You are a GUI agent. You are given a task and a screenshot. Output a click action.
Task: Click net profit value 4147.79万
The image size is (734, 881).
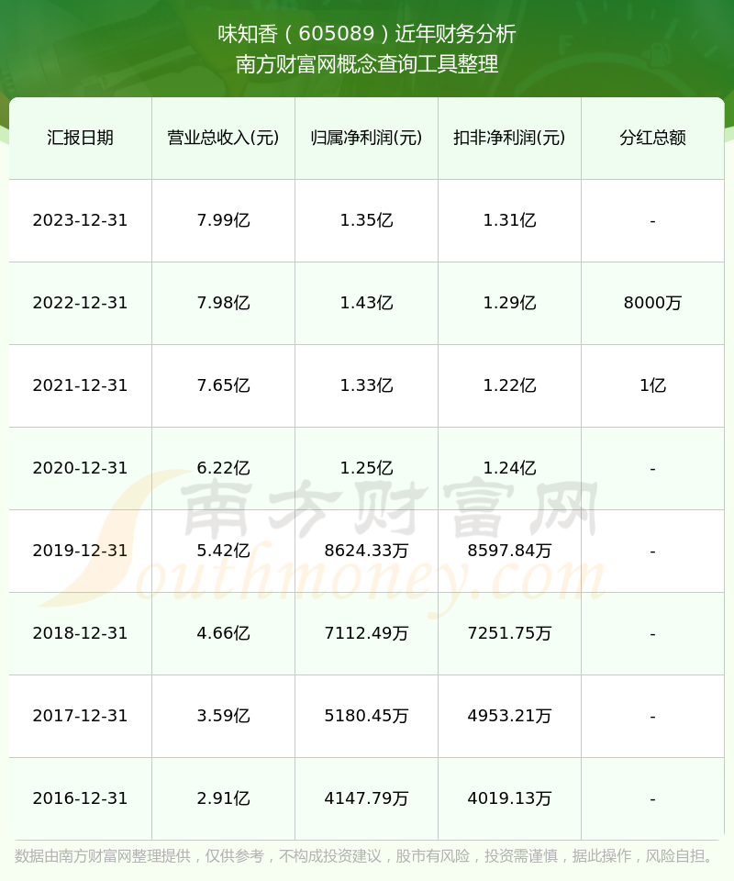tap(367, 798)
